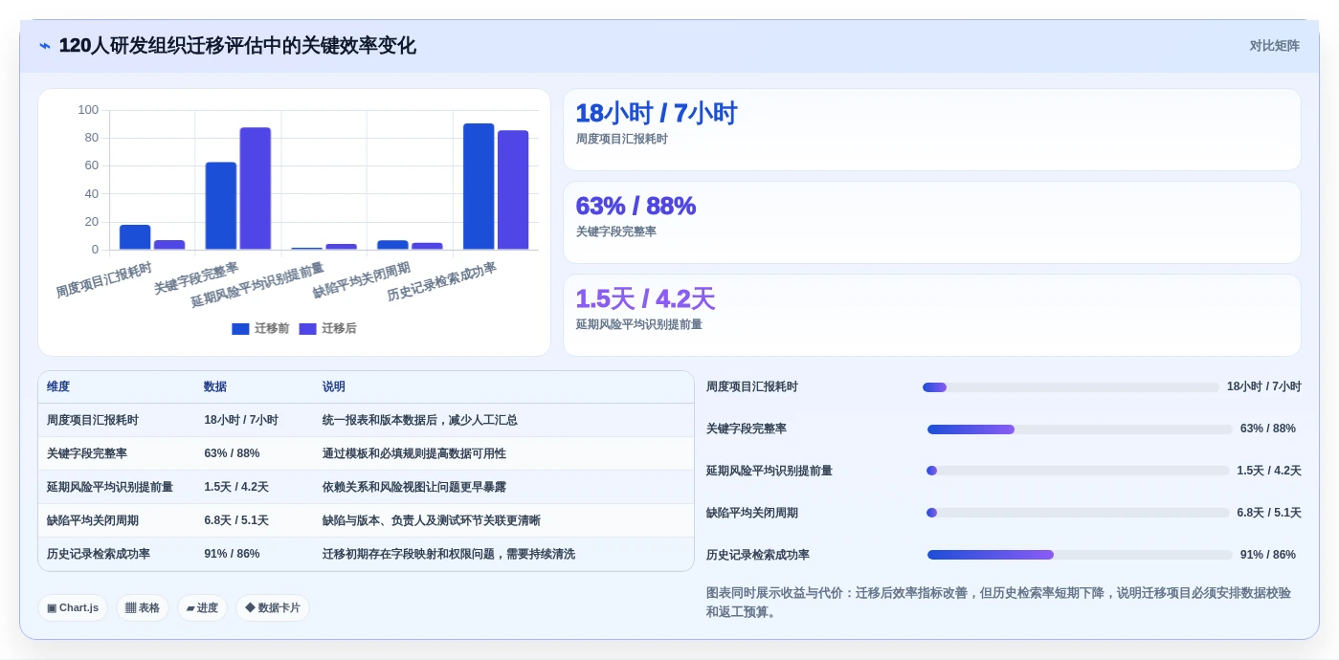Open the 63% / 88% metric card
The image size is (1339, 660).
932,223
